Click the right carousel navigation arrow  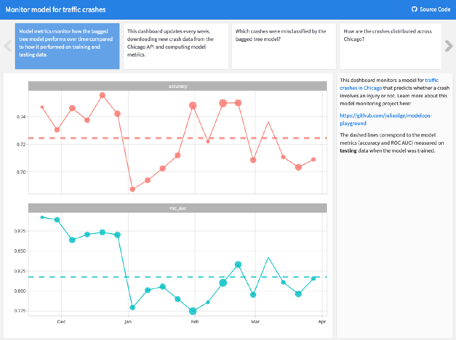449,46
